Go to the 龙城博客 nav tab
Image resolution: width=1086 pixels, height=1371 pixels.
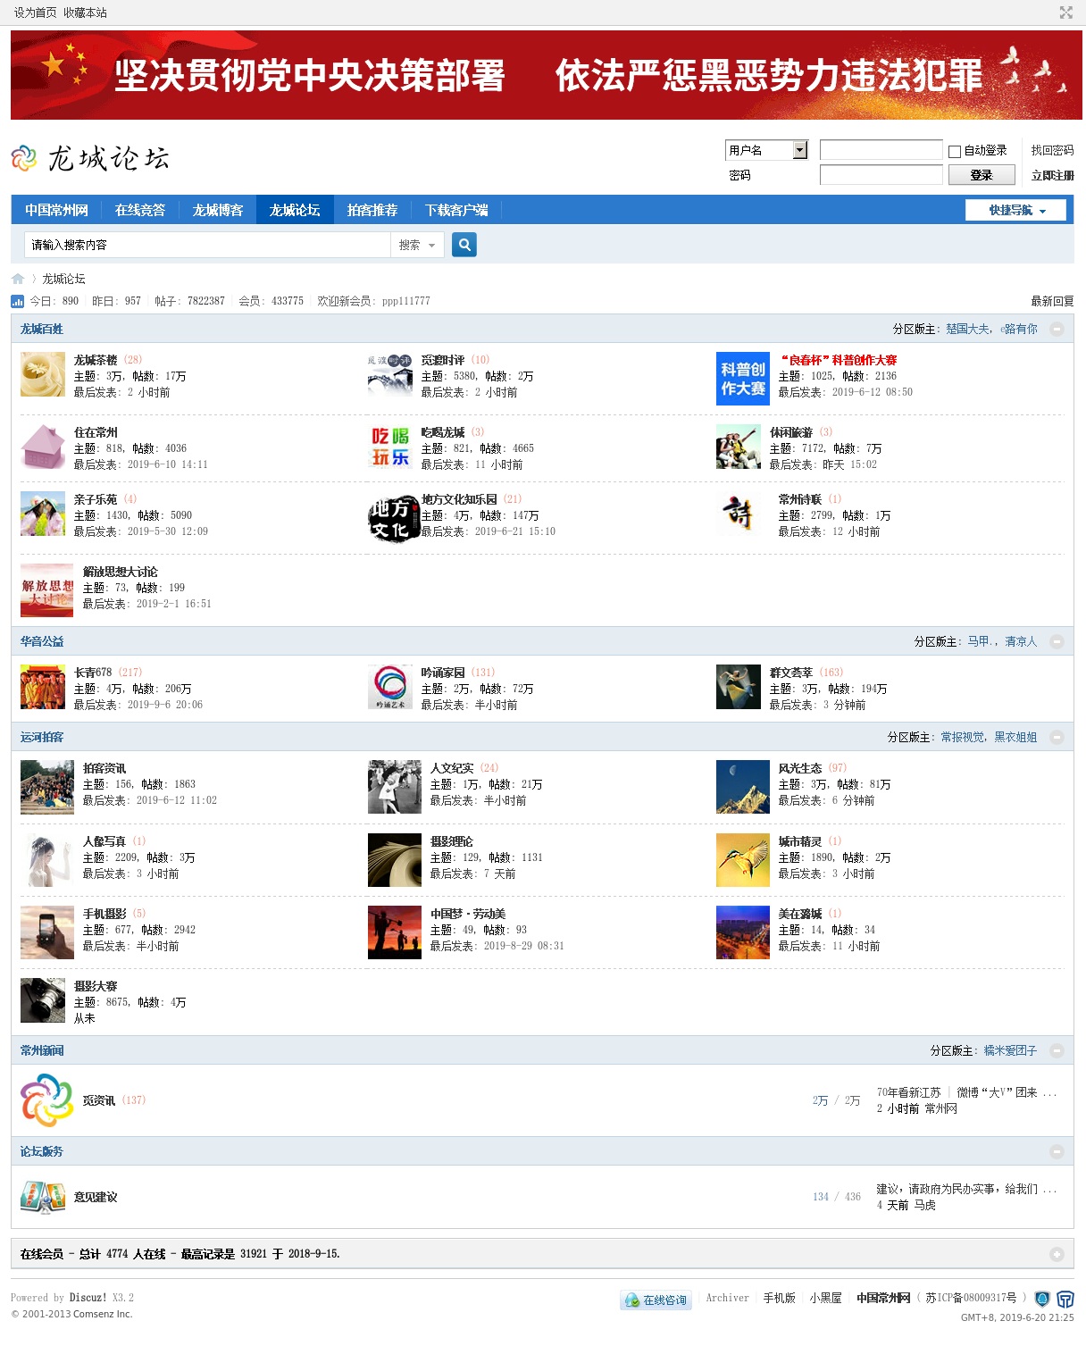tap(218, 210)
